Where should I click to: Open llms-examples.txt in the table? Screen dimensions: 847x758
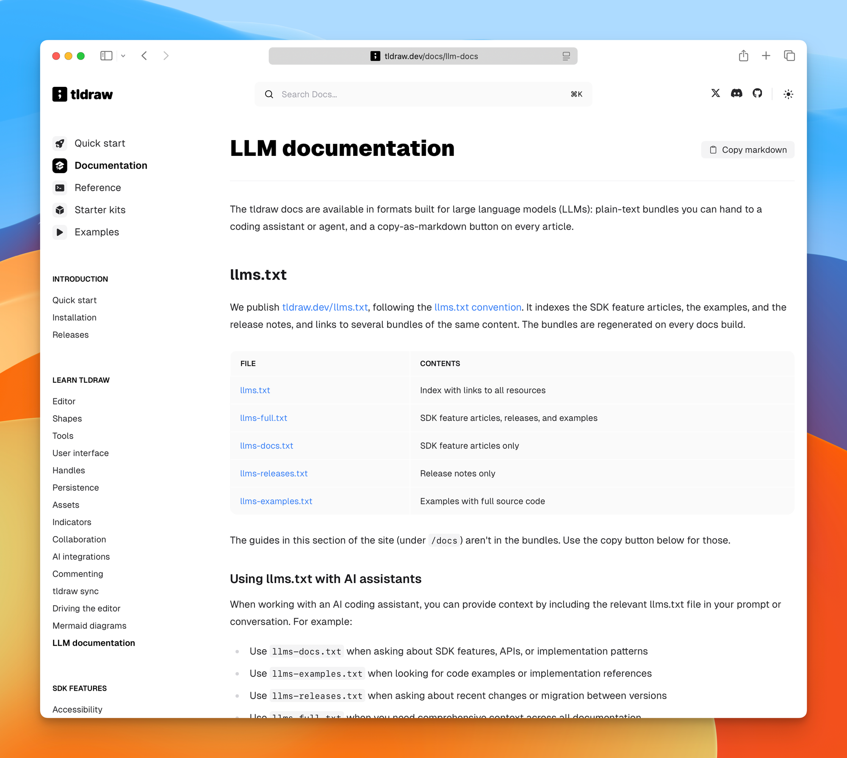pos(276,501)
